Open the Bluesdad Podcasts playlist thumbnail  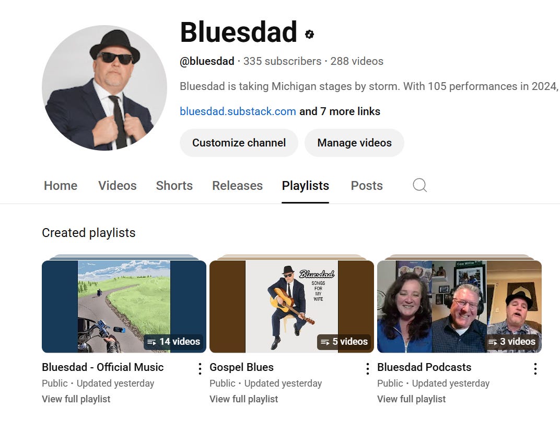click(459, 307)
